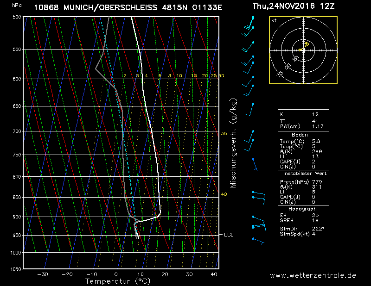Viewport: 371px width, 286px height.
Task: Click the wind barb at 850 hPa
Action: pos(258,197)
